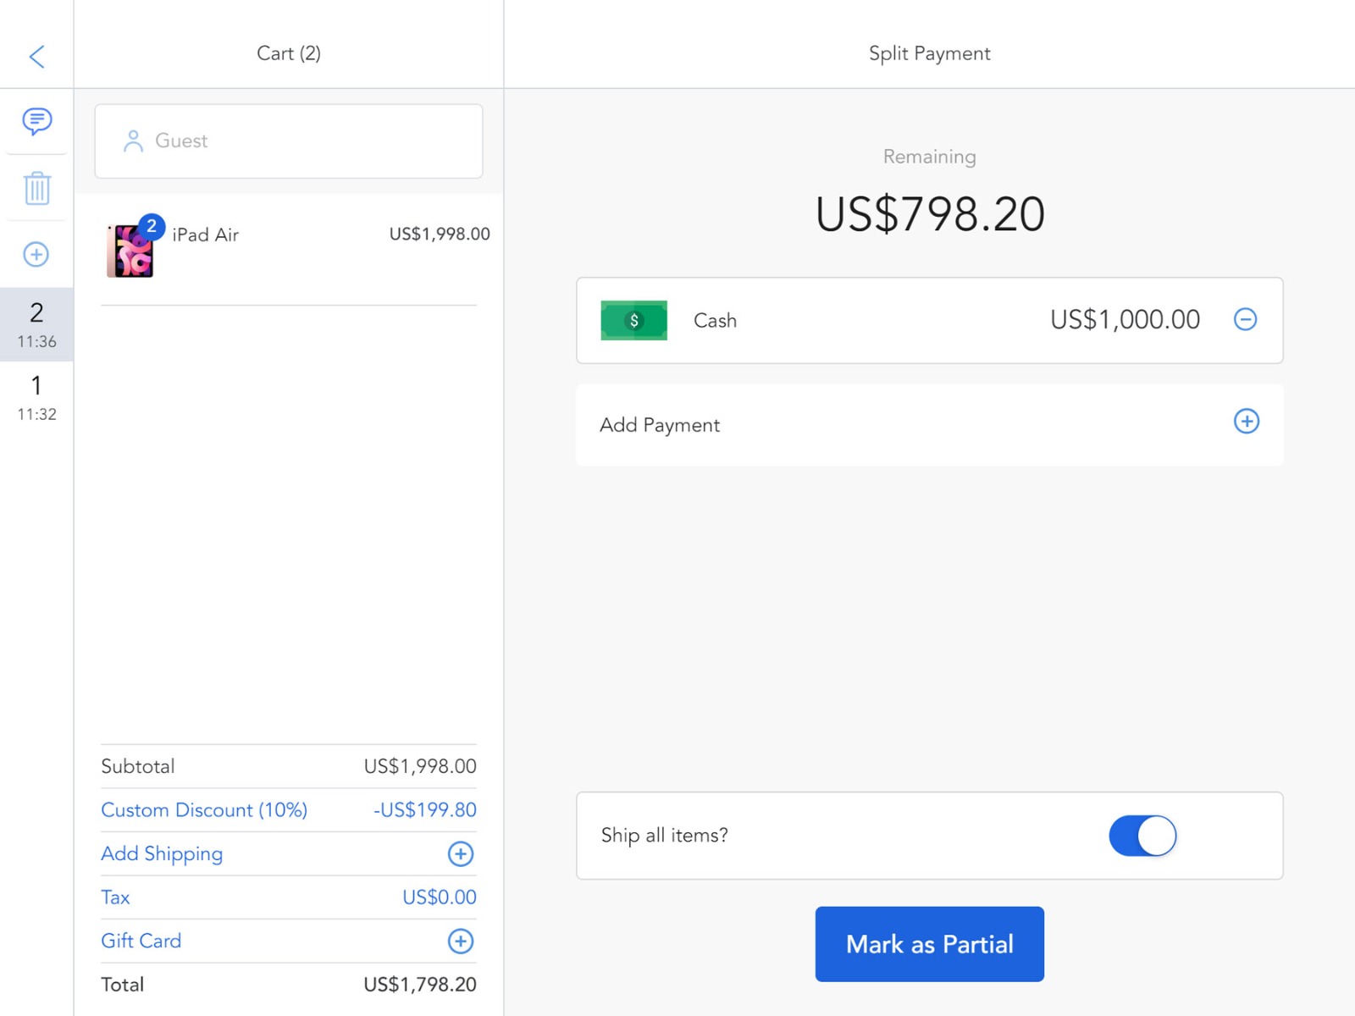The width and height of the screenshot is (1355, 1016).
Task: Click the Cash amount US$1,000.00
Action: pyautogui.click(x=1123, y=320)
